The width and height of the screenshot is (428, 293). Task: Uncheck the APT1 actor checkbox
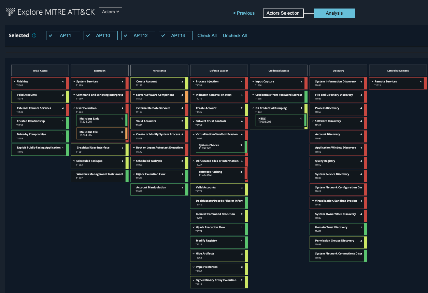[63, 35]
